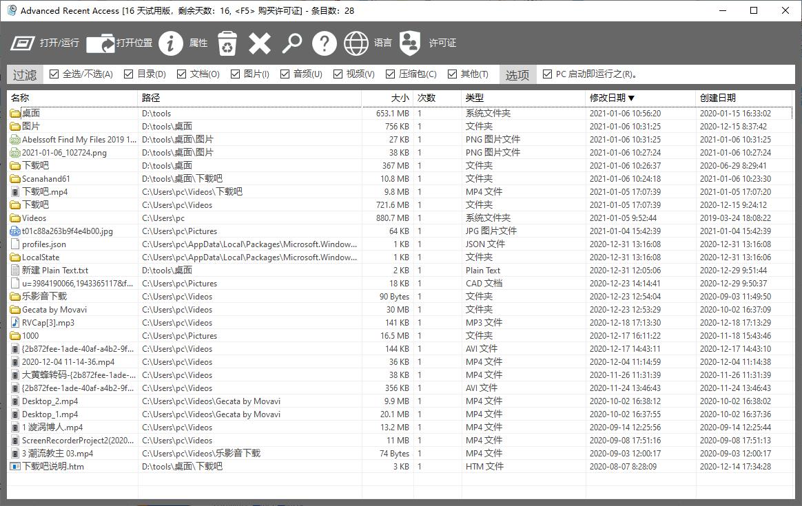Sort by Modified Date (修改日期) column header
Viewport: 802px width, 506px height.
612,98
